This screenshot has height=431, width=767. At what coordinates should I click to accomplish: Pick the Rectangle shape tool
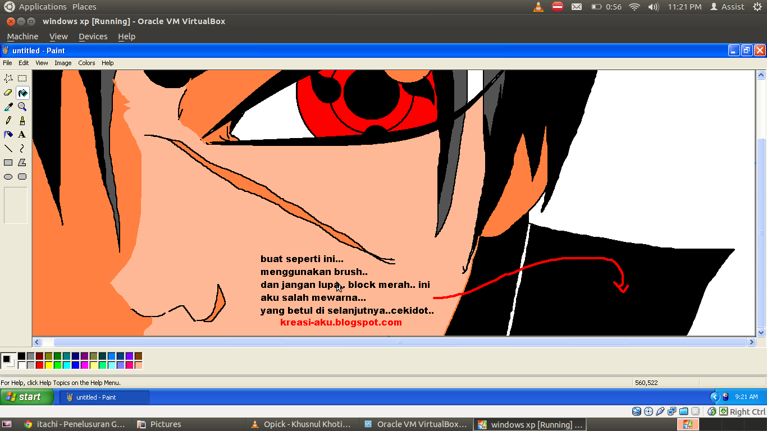click(8, 163)
